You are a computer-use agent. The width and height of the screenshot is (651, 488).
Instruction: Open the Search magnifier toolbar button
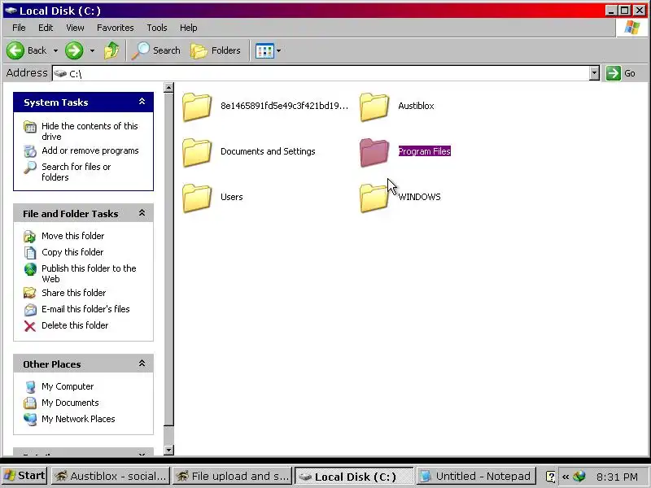156,50
